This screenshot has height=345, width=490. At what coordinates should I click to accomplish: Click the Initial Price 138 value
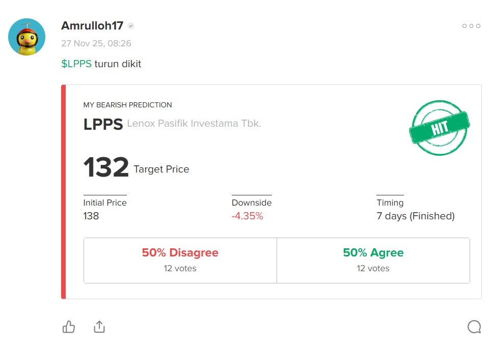[91, 216]
